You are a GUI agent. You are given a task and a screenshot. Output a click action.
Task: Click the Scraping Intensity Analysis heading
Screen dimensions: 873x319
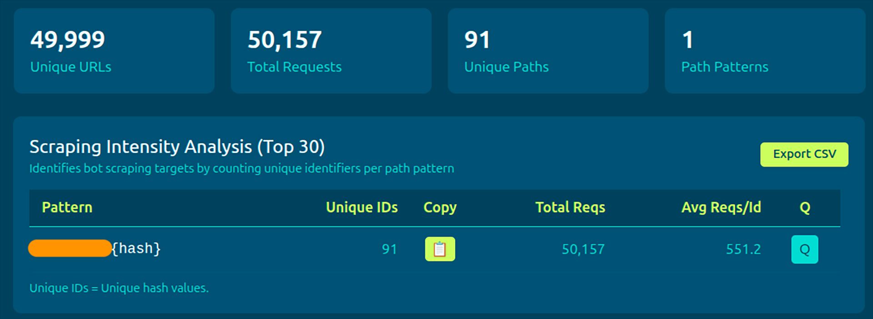pyautogui.click(x=177, y=147)
